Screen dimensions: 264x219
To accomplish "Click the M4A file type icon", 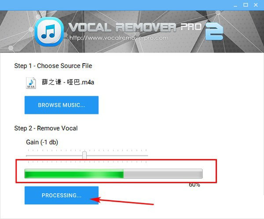I will point(31,83).
